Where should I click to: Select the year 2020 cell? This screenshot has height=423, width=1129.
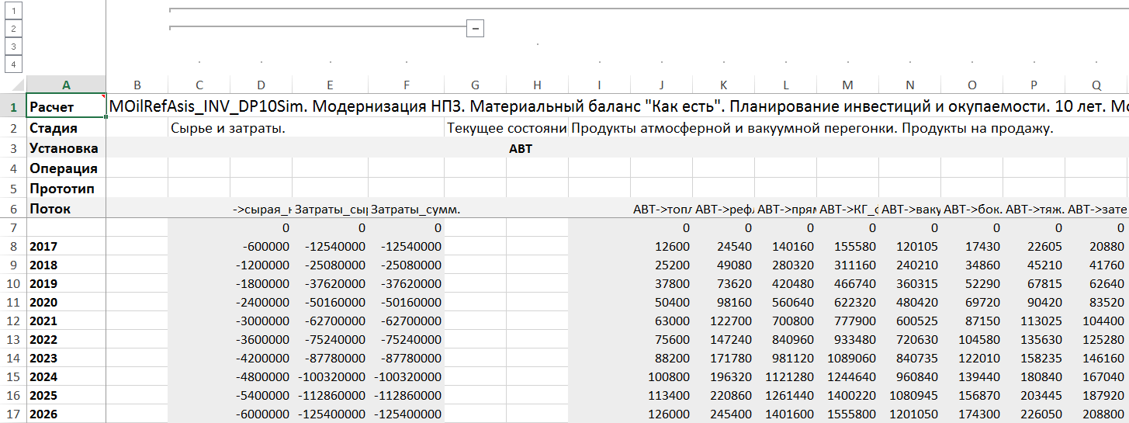coord(66,302)
